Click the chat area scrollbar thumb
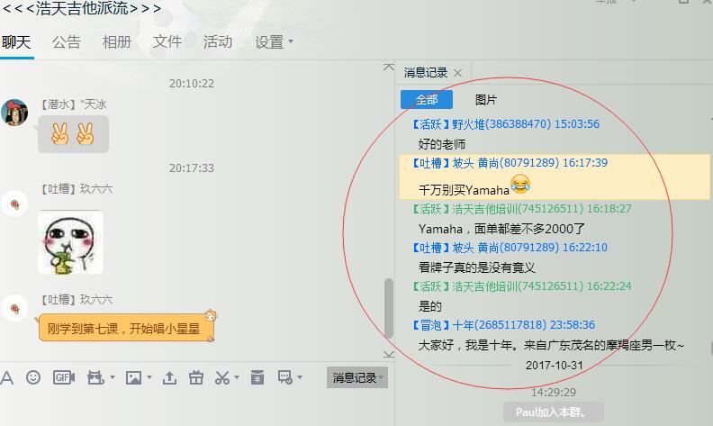This screenshot has width=713, height=426. pyautogui.click(x=388, y=308)
